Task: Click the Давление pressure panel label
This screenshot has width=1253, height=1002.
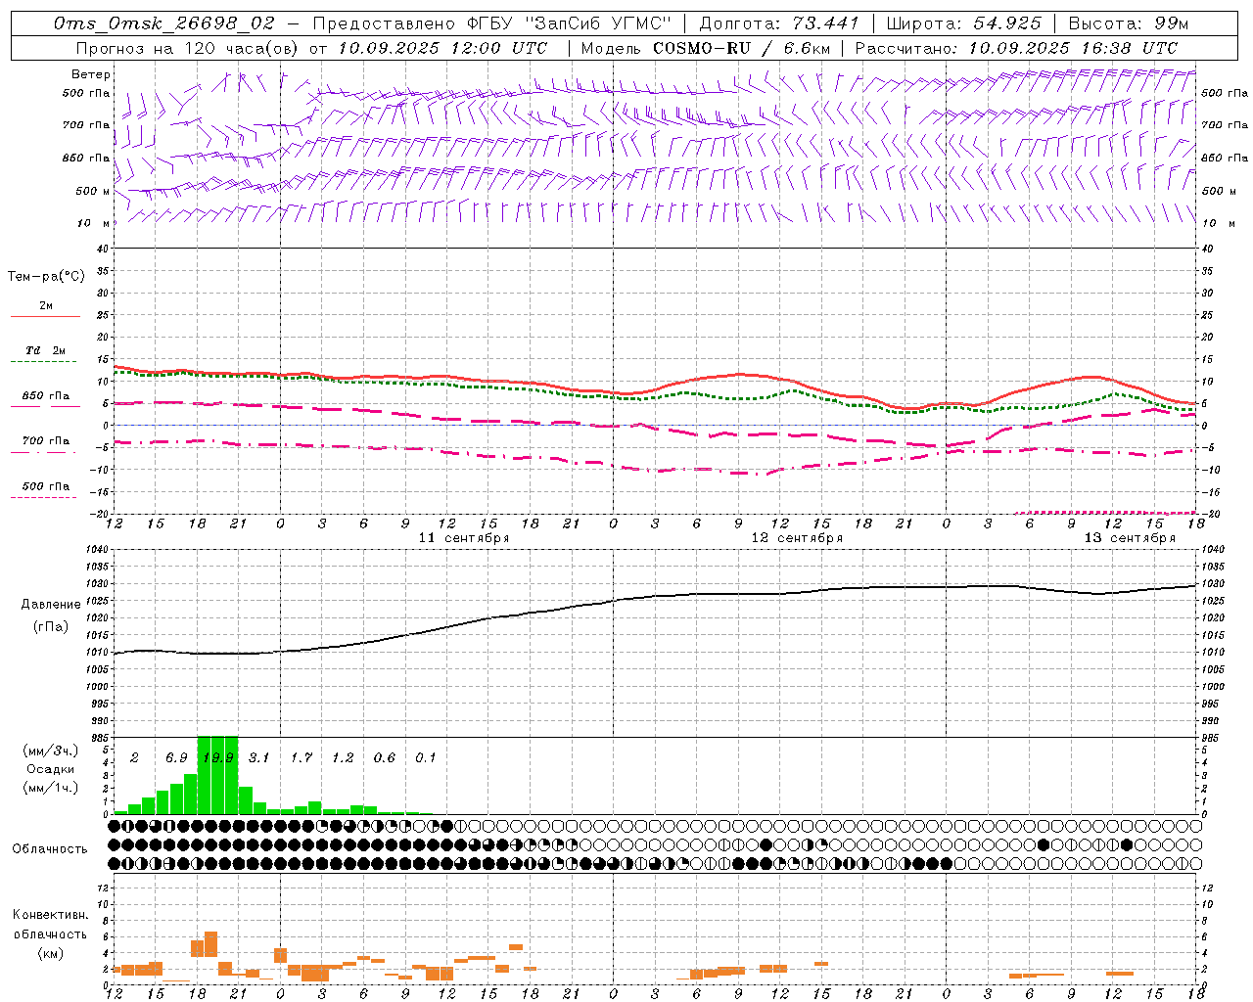Action: click(51, 605)
